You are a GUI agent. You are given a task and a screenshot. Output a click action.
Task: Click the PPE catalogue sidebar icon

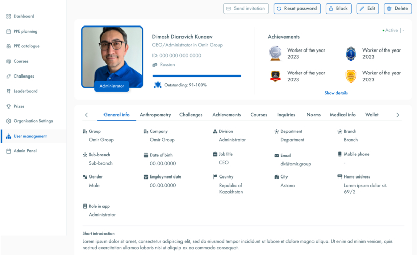(8, 46)
